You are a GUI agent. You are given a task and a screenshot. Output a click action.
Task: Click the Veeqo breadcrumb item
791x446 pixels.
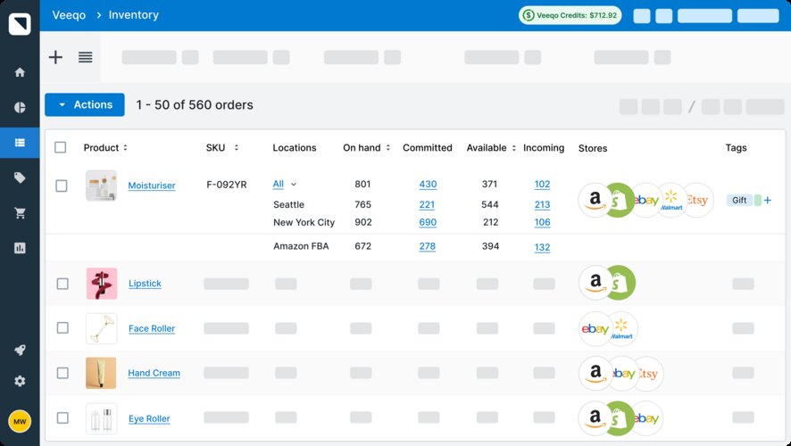pos(68,15)
